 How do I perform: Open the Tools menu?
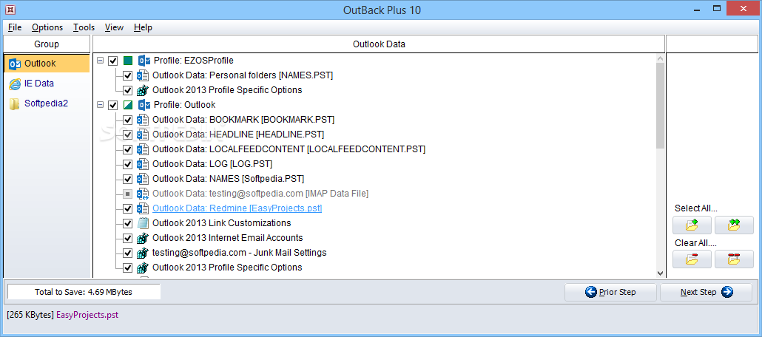pyautogui.click(x=84, y=27)
